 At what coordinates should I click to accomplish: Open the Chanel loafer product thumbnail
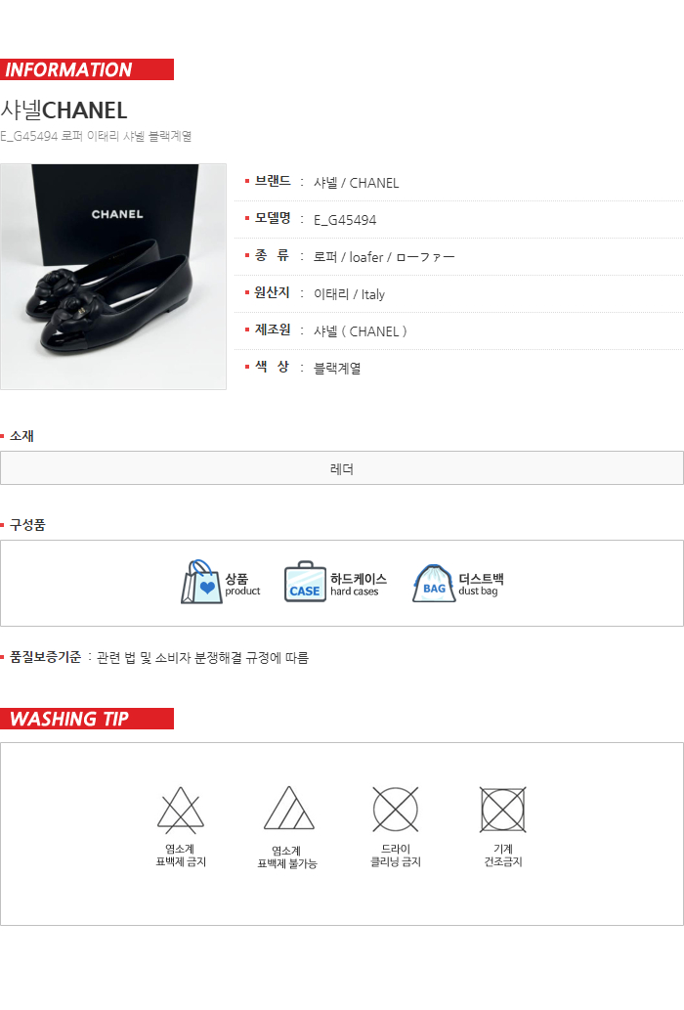pos(113,277)
